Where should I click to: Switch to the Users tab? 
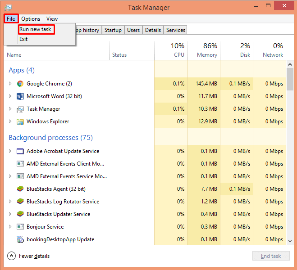pyautogui.click(x=133, y=30)
